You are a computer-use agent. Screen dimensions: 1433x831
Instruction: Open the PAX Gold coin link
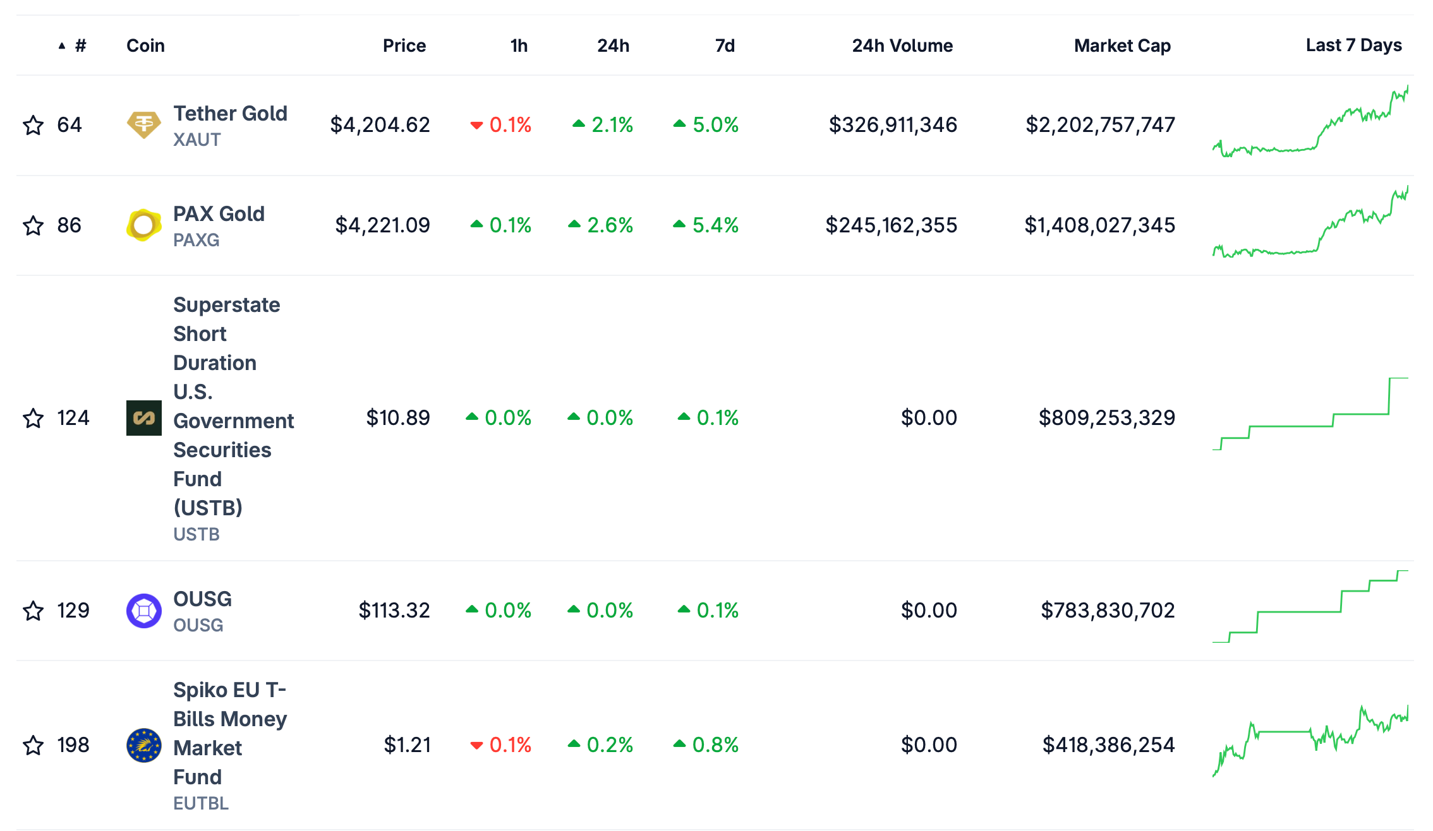coord(219,214)
